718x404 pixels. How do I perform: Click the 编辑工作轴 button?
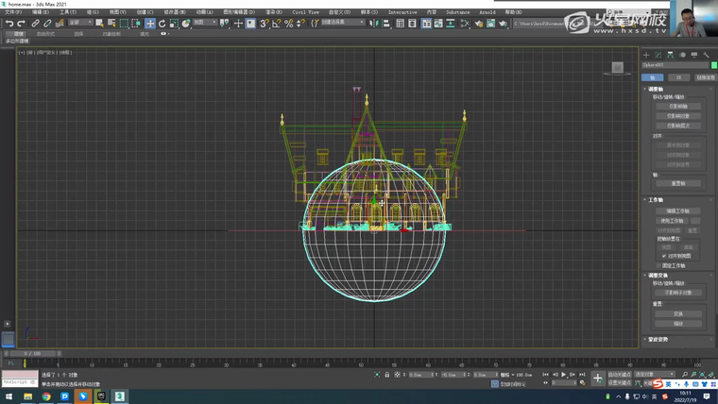[x=678, y=211]
